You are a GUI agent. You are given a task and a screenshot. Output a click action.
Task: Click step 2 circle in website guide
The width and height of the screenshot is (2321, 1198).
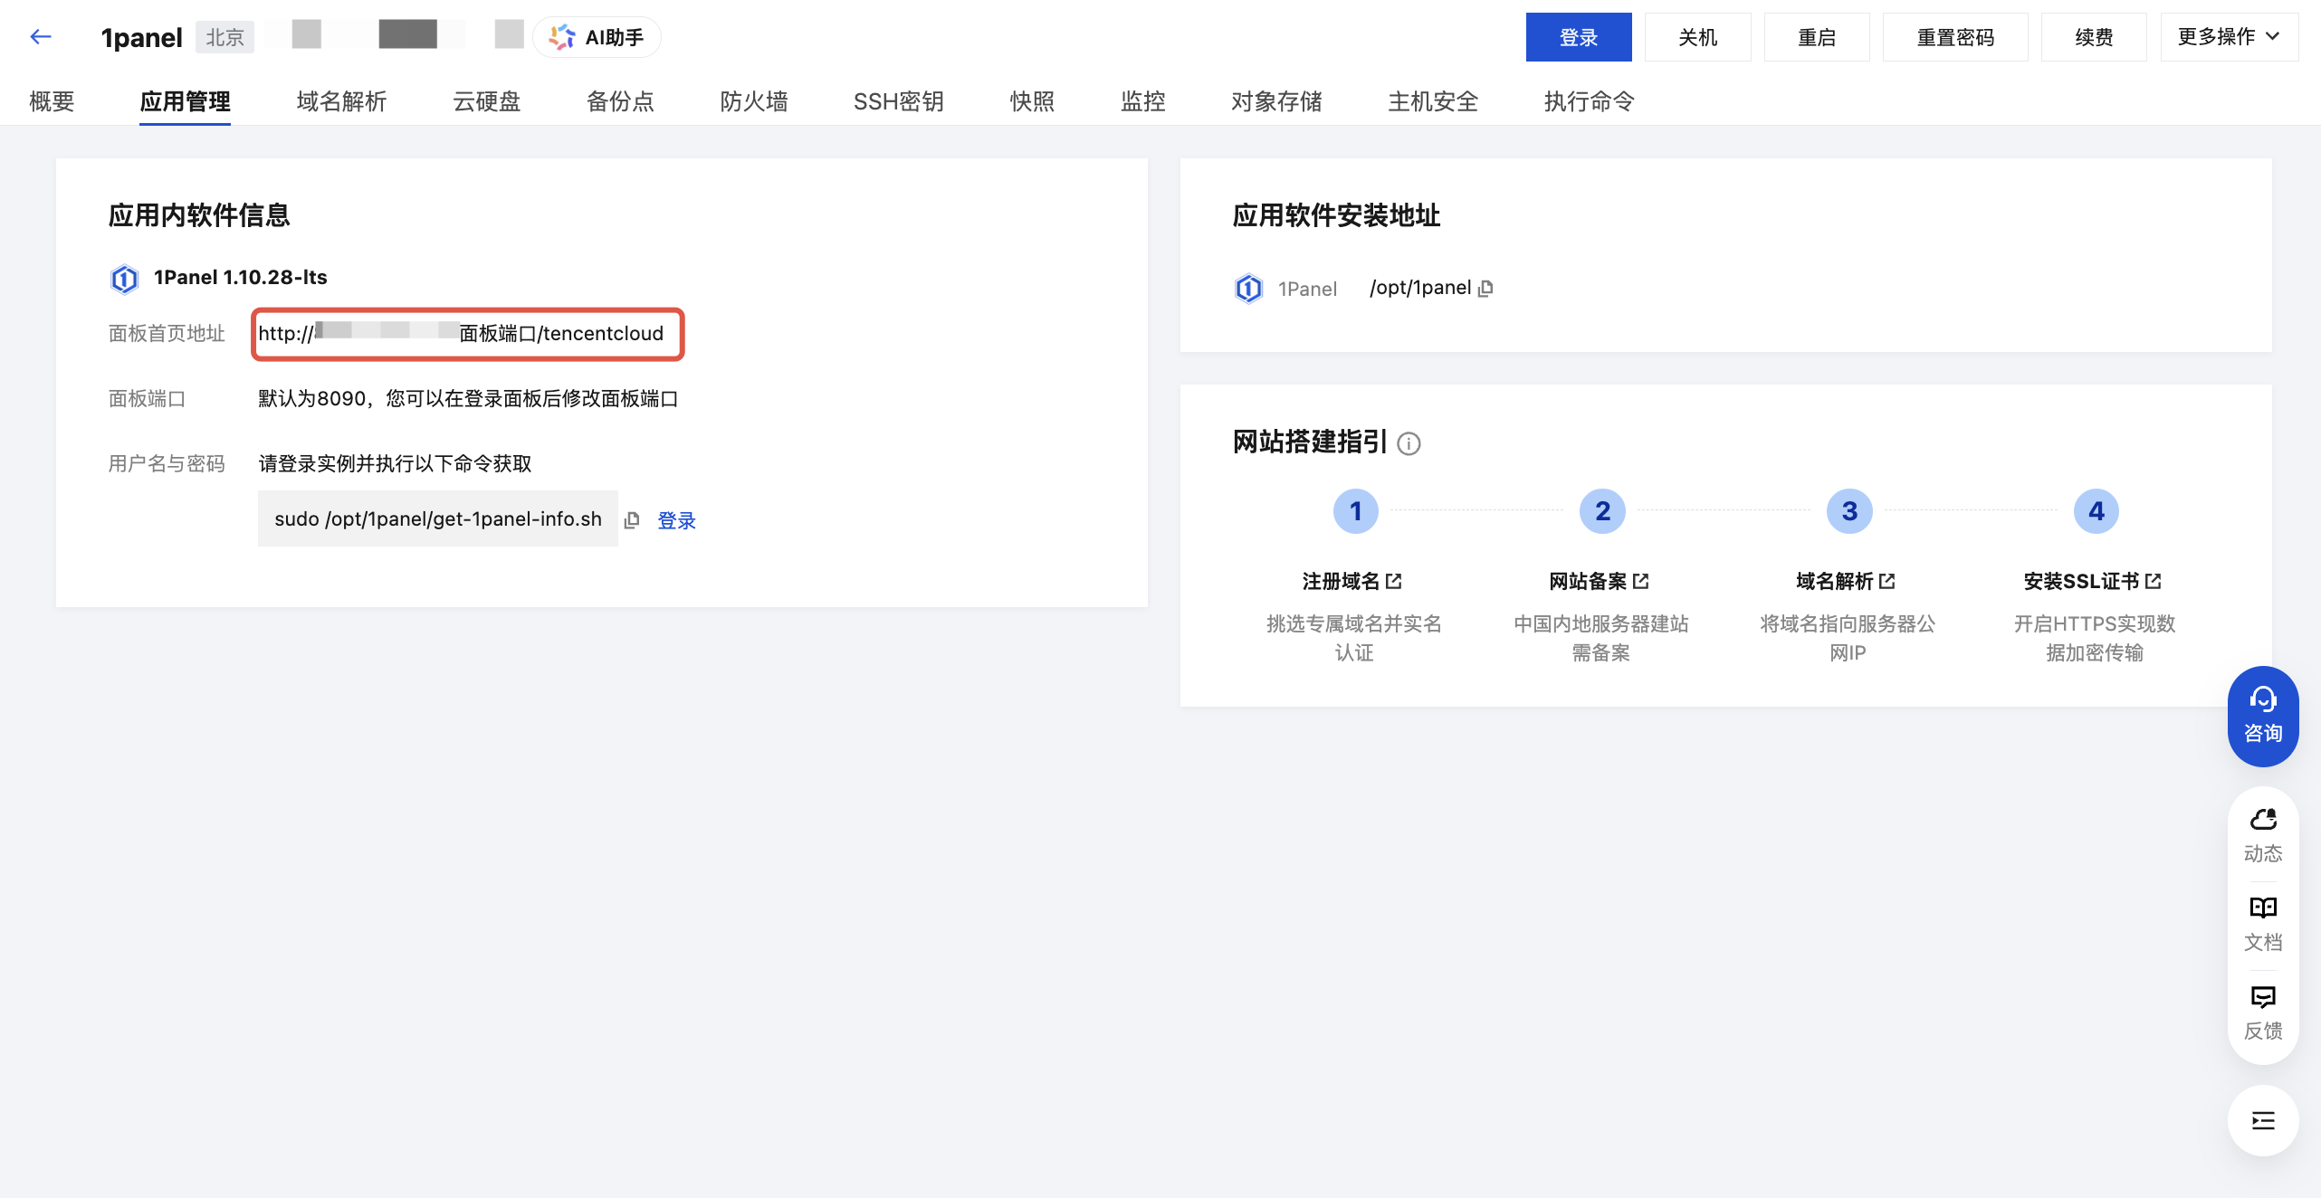(1602, 511)
